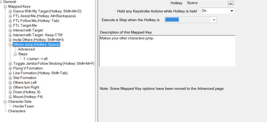Collapse the Others Jump tree node
The image size is (267, 122).
pos(10,45)
